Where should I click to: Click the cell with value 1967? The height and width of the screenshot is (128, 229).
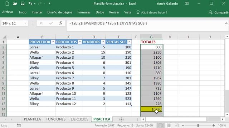[151, 78]
